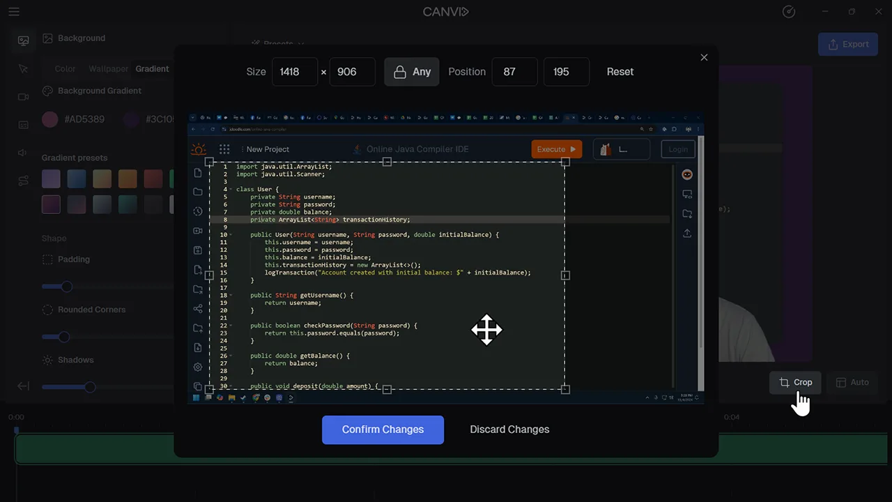Click the Auto layout button
Screen dimensions: 892x502
[x=852, y=382]
